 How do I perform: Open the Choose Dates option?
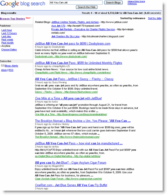point(9,50)
